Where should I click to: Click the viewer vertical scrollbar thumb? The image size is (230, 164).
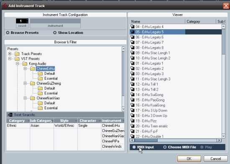[223, 42]
